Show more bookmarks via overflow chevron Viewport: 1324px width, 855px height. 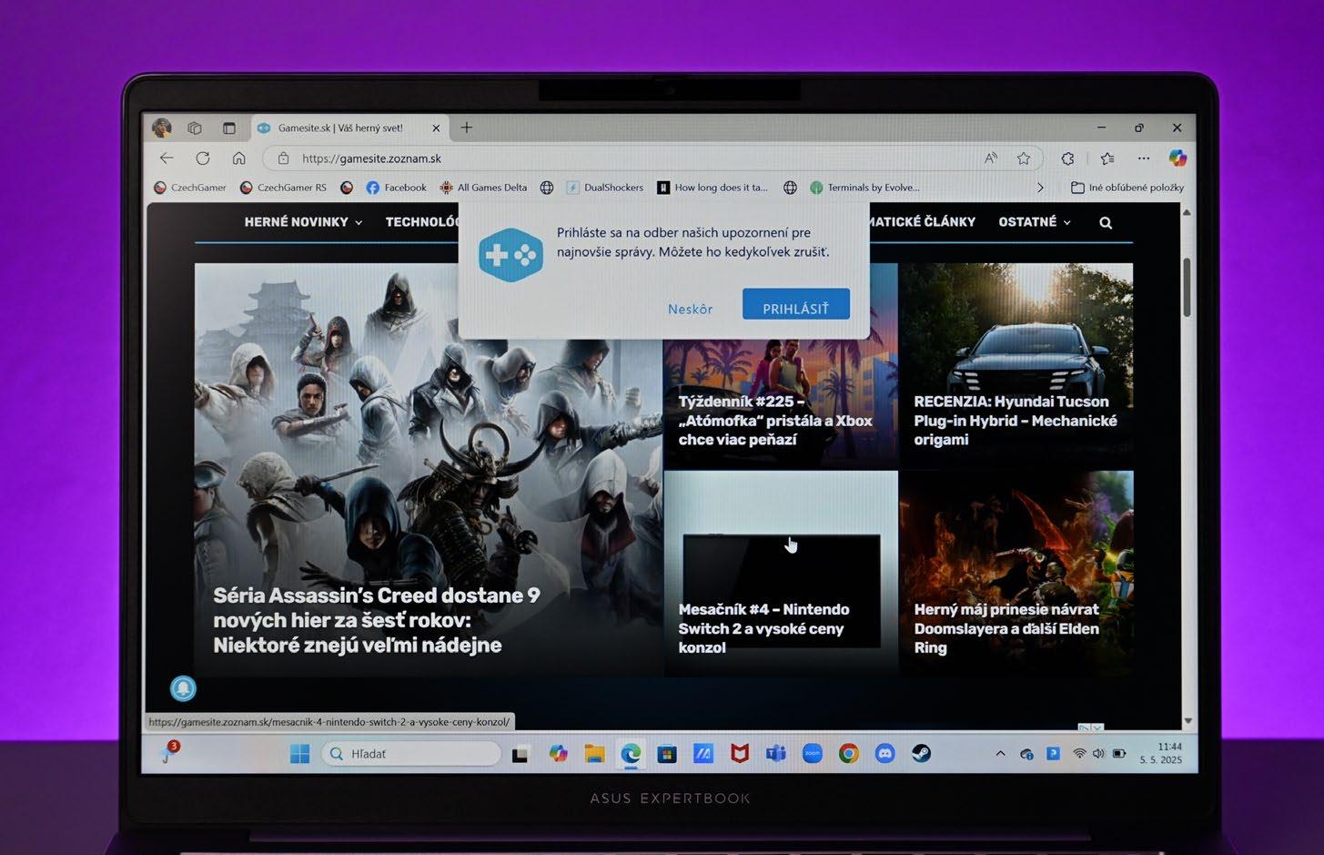coord(1040,188)
